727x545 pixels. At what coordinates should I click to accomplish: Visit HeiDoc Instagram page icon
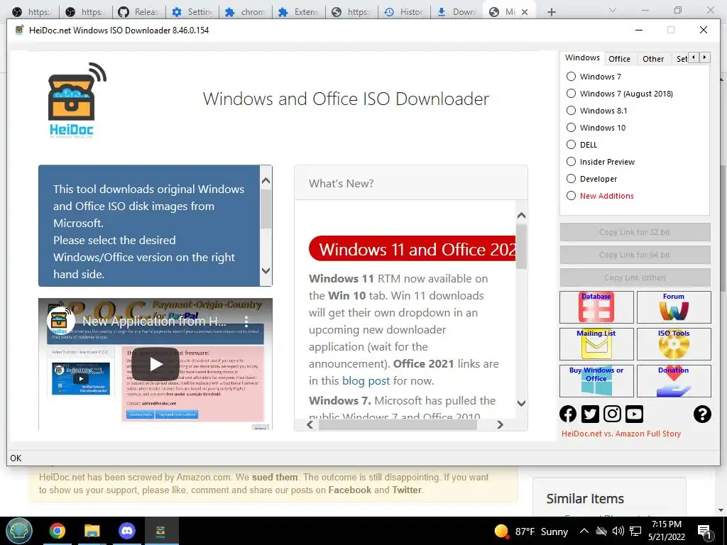click(x=612, y=414)
